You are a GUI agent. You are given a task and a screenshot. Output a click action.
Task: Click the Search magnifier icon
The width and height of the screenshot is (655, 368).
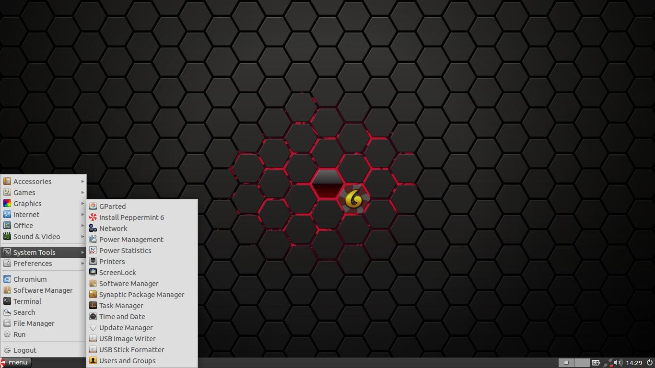pyautogui.click(x=7, y=312)
